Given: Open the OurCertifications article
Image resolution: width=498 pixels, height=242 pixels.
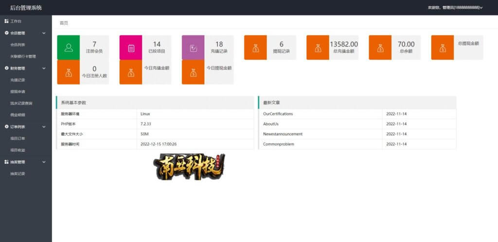Looking at the screenshot, I should coord(278,113).
